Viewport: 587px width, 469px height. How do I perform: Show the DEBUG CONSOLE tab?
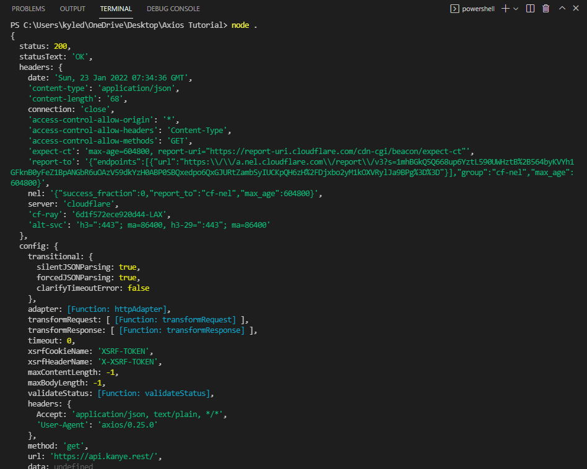click(x=173, y=9)
